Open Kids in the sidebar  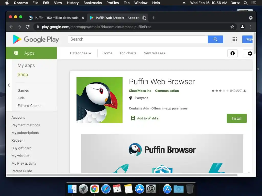coord(21,98)
